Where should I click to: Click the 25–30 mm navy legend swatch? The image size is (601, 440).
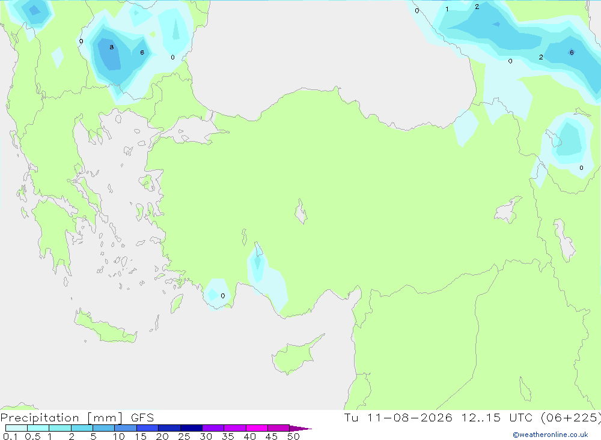click(x=191, y=428)
